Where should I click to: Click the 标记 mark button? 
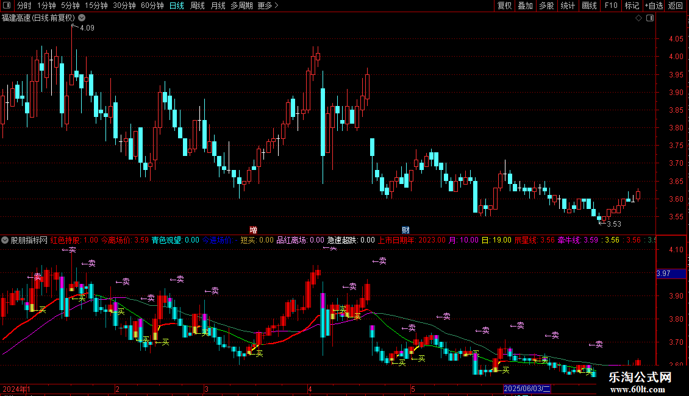click(632, 5)
